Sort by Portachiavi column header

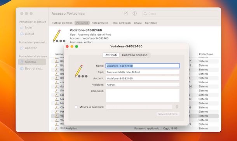pyautogui.click(x=206, y=54)
